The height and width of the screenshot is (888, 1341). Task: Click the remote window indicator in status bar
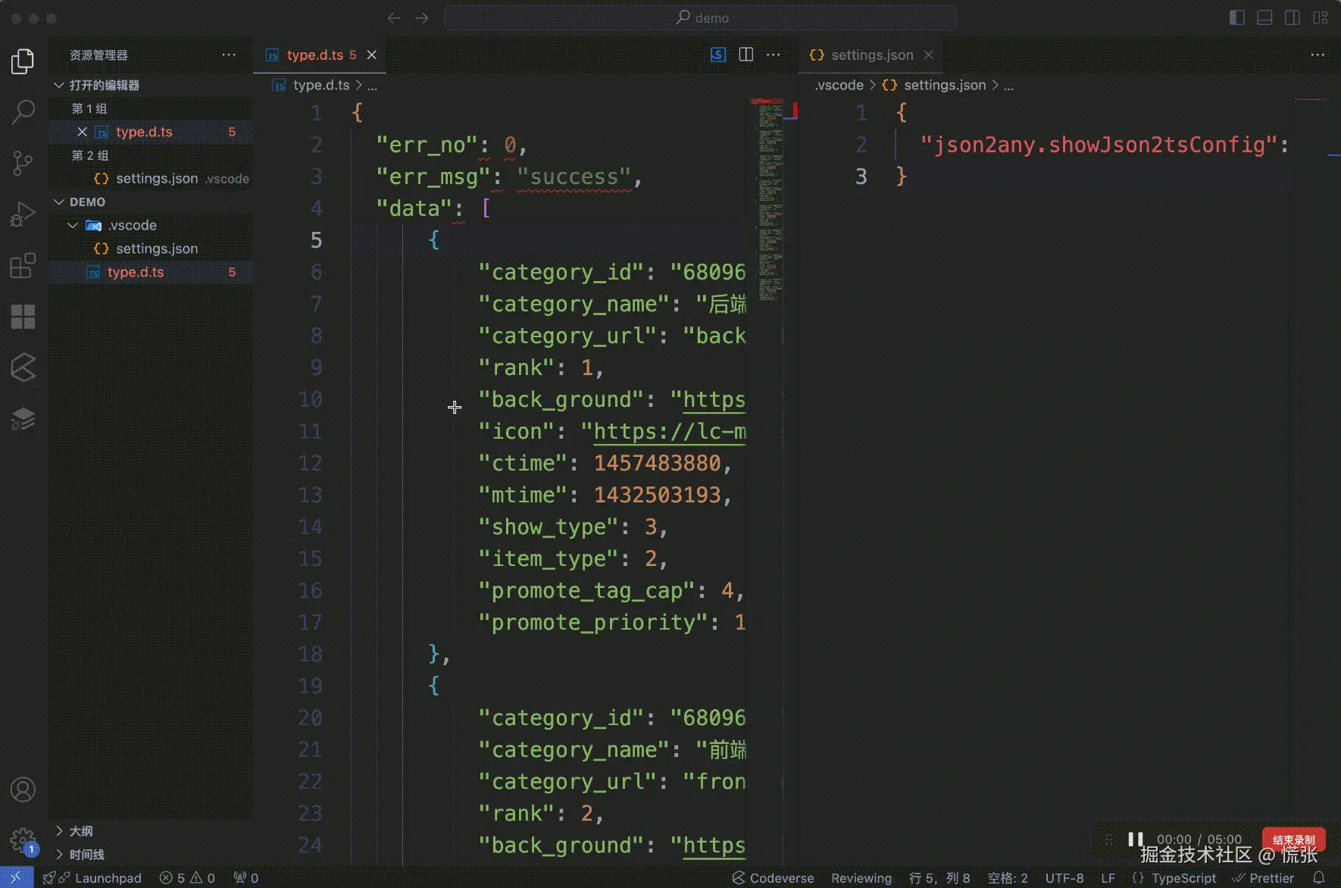[x=16, y=877]
